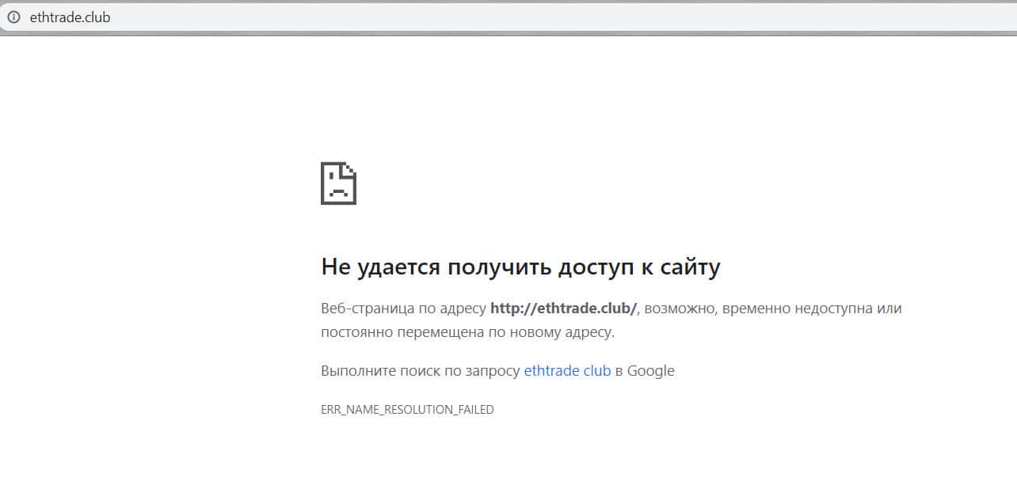This screenshot has width=1017, height=496.
Task: Click the site info icon in address bar
Action: (13, 17)
